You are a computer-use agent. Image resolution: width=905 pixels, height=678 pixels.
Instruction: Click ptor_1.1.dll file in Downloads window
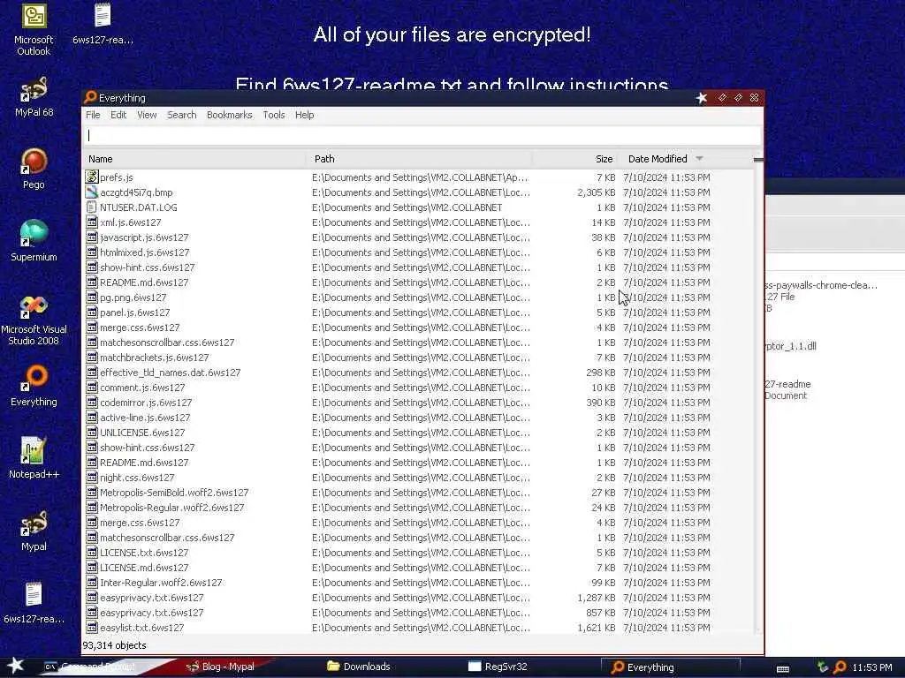point(790,346)
